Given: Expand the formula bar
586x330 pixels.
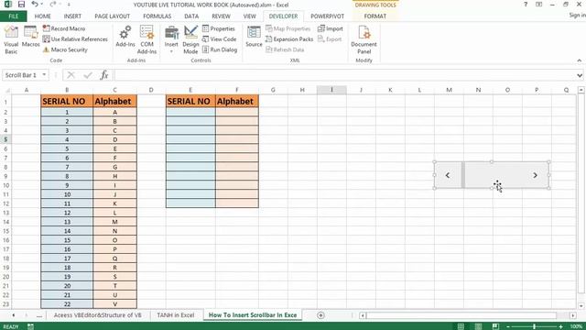Looking at the screenshot, I should (580, 75).
